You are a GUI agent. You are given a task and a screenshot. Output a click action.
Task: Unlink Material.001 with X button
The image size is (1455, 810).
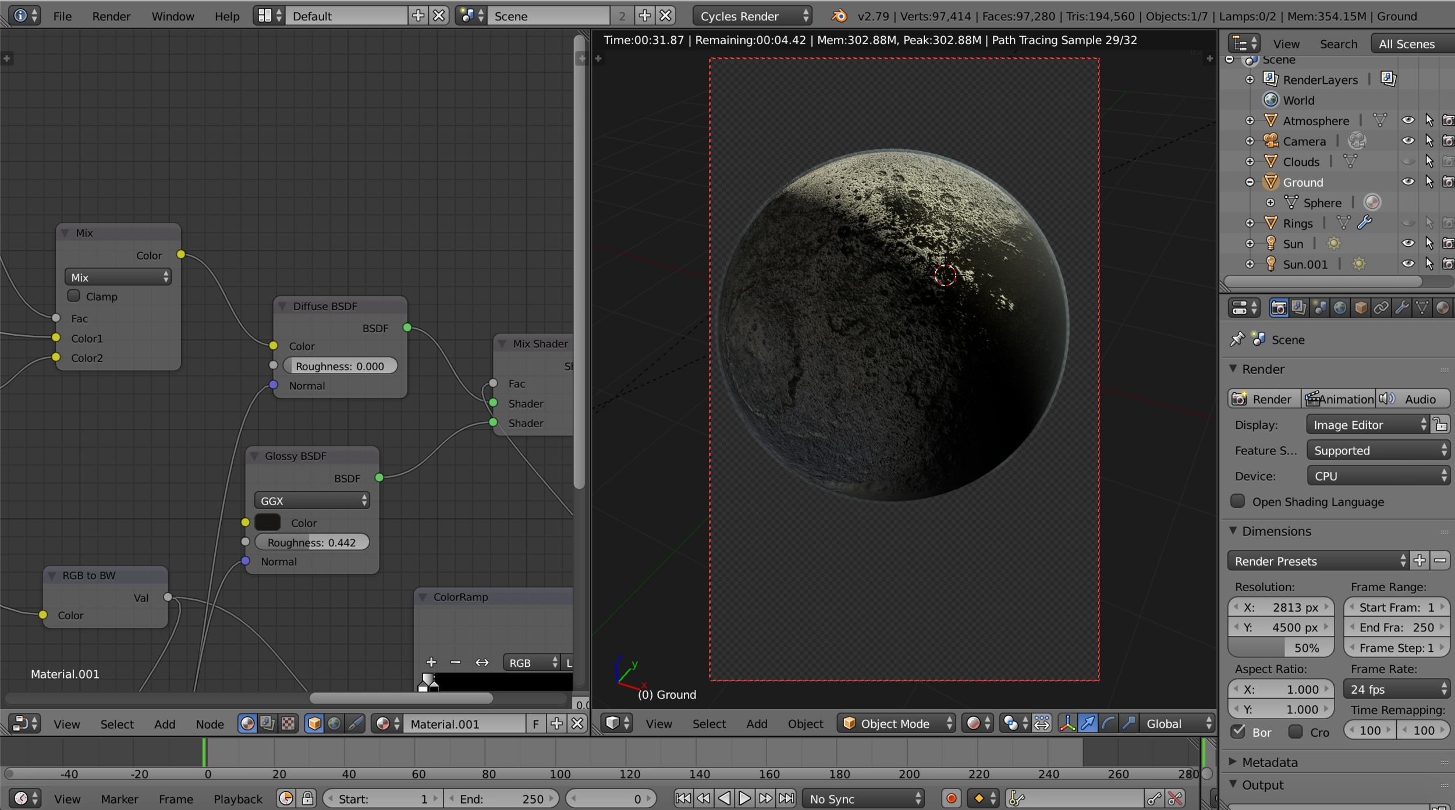coord(577,723)
